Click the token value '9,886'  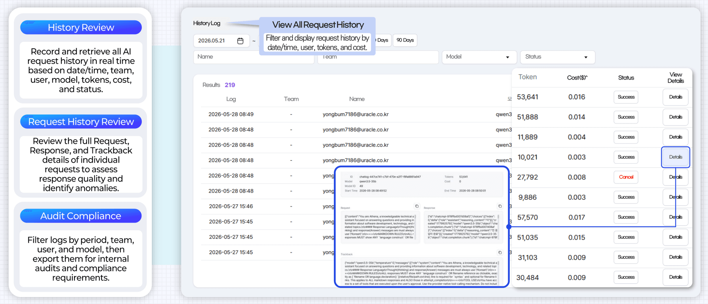point(527,197)
